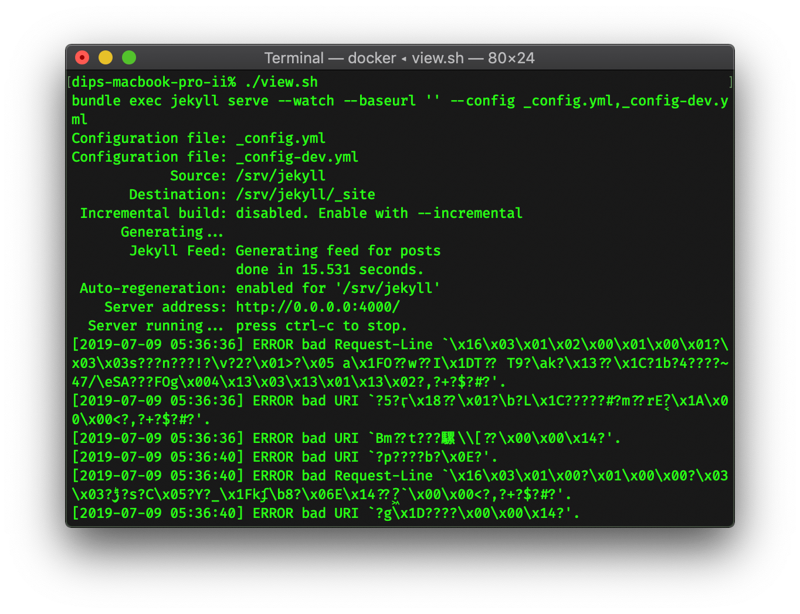Click the 'Incremental build: disabled.' text
The width and height of the screenshot is (800, 614).
[194, 213]
